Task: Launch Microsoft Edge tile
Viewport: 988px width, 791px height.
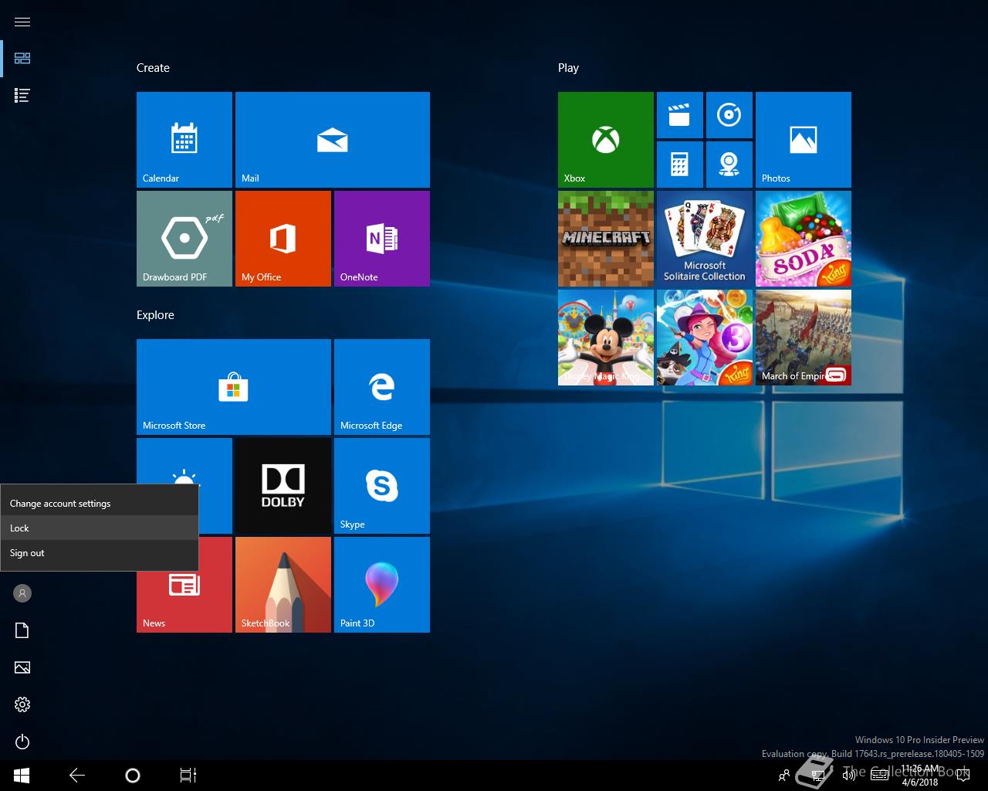Action: click(382, 387)
